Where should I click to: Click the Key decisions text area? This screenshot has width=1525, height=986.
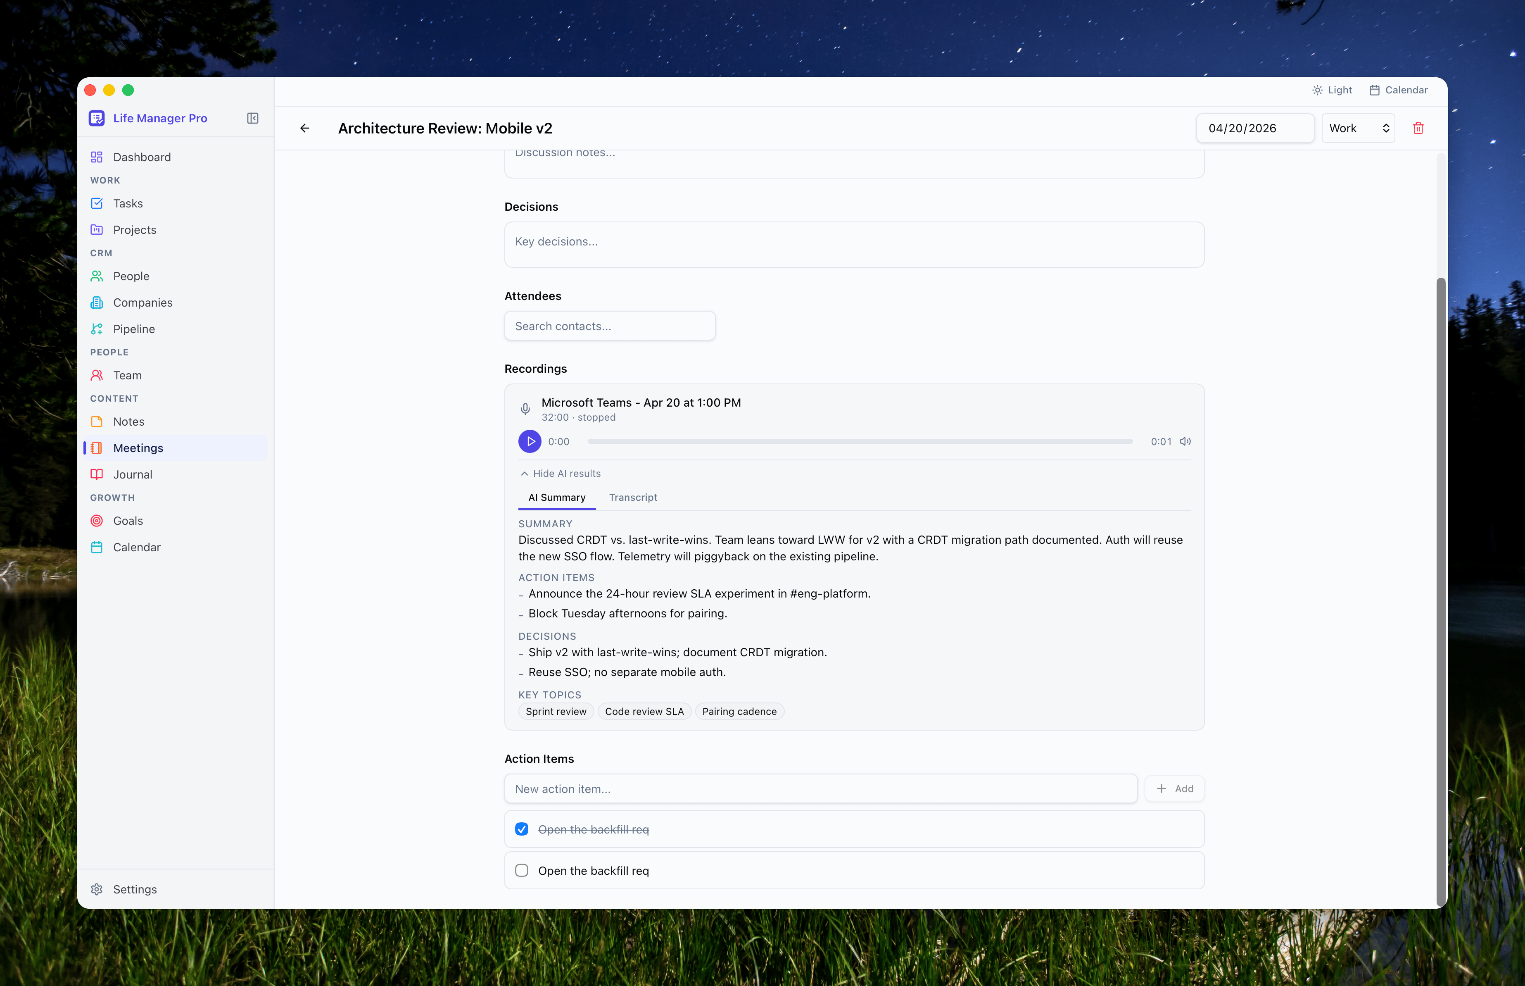854,245
